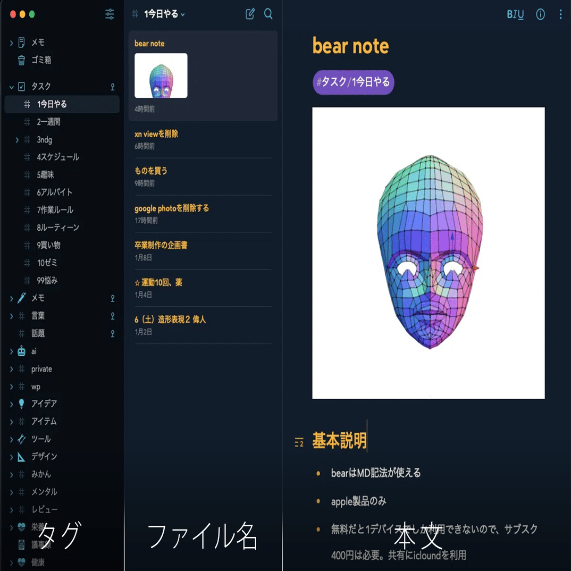
Task: Expand the みかん tag chevron
Action: click(11, 474)
